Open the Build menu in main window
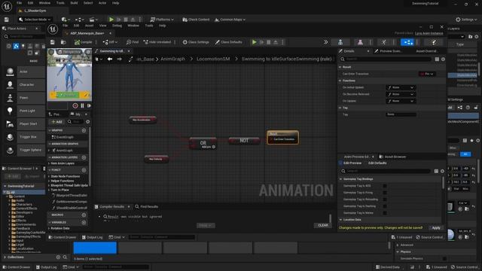 point(74,3)
